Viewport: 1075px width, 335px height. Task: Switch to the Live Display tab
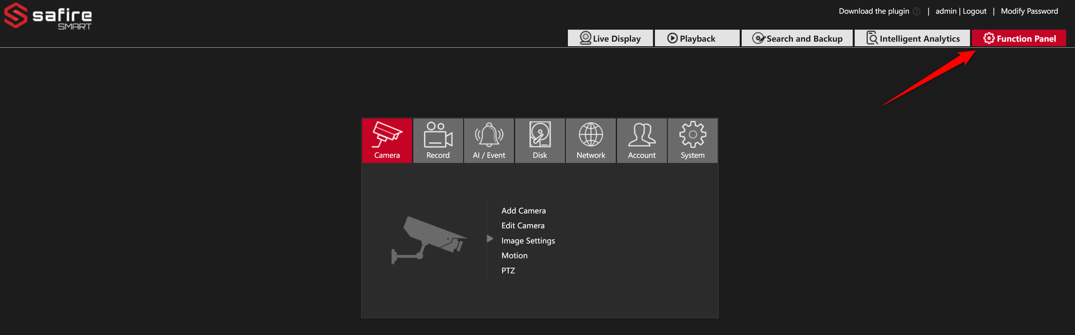[x=610, y=39]
